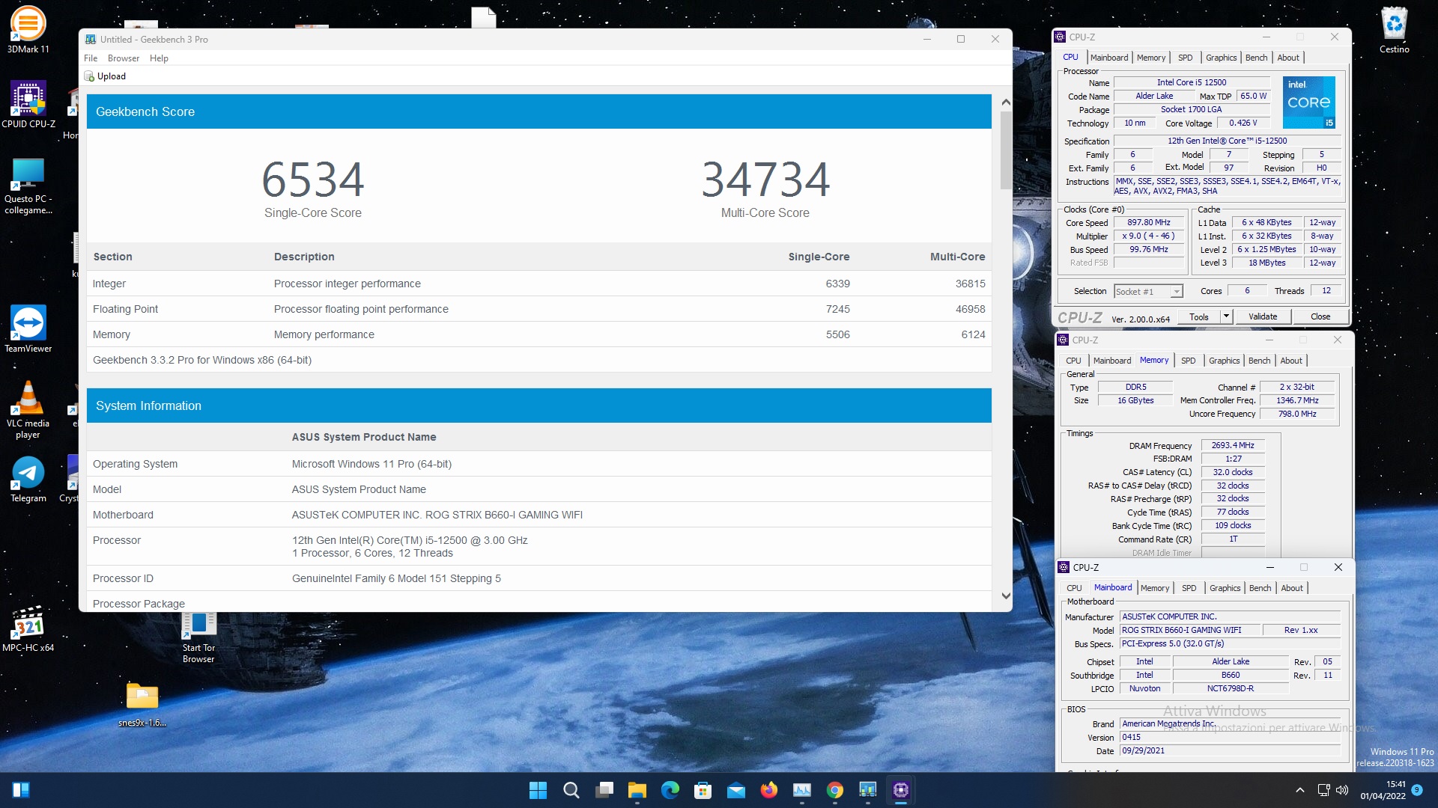Open the Start Tor Browser shortcut
The width and height of the screenshot is (1438, 808).
(198, 636)
